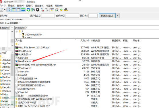The width and height of the screenshot is (159, 108).
Task: Select ftp黄金版.rar file
Action: point(25,54)
